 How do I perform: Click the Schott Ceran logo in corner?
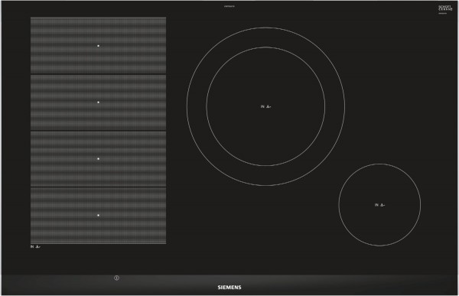pyautogui.click(x=445, y=8)
